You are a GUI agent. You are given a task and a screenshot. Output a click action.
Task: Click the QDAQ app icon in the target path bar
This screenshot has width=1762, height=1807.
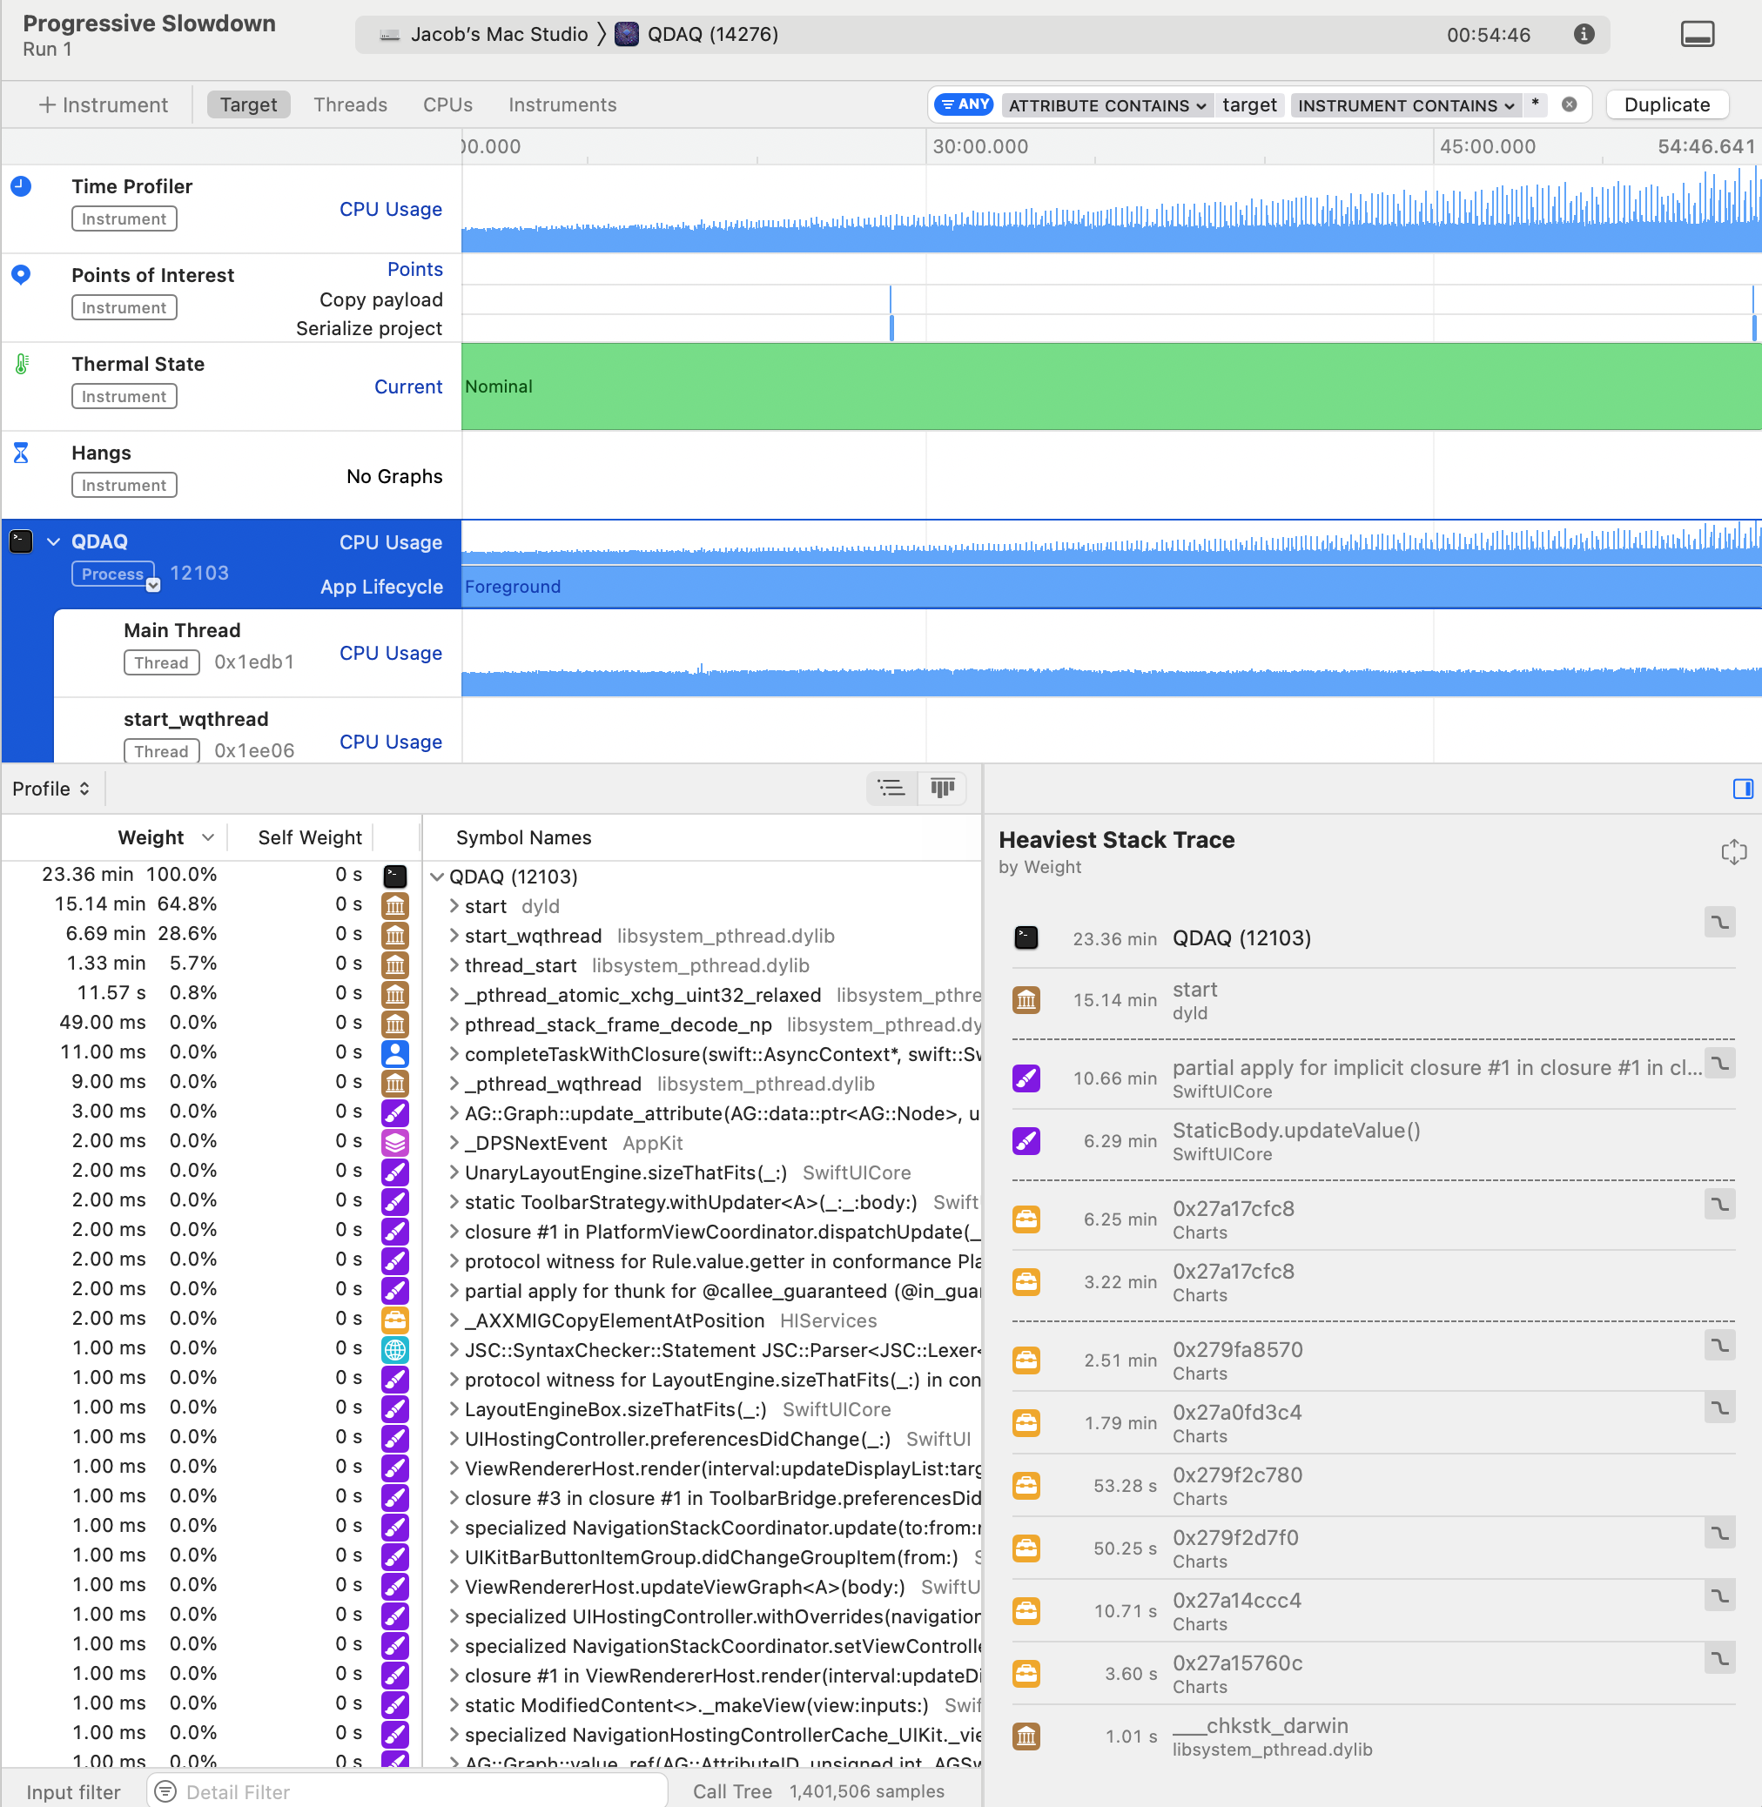[627, 34]
